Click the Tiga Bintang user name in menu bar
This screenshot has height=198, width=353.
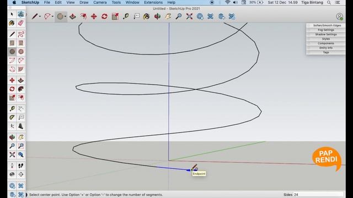coord(312,2)
